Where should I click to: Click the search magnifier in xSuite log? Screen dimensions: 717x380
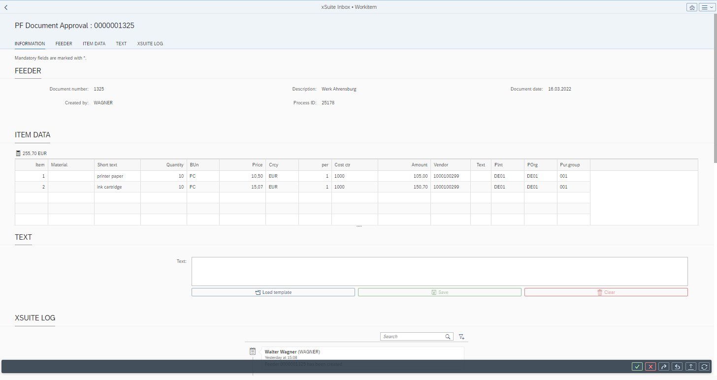448,337
